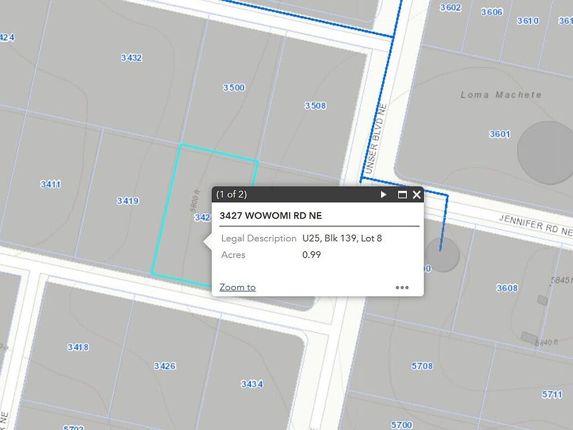Close the parcel info popup
The height and width of the screenshot is (430, 573).
[417, 195]
